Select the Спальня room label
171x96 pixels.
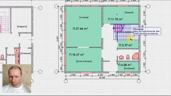pos(129,13)
